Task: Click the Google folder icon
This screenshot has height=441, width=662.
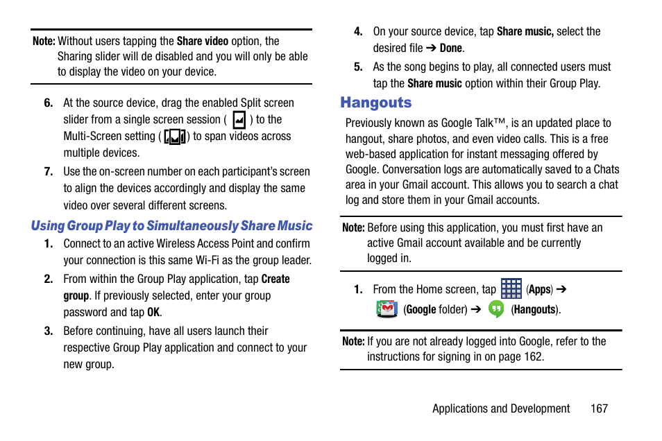Action: [387, 309]
